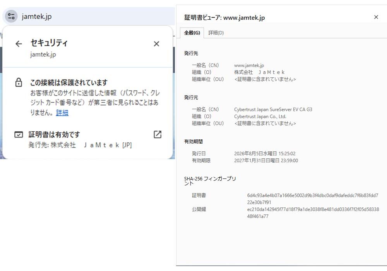Click jamtek.jp in the address bar
This screenshot has width=387, height=271.
click(x=36, y=17)
